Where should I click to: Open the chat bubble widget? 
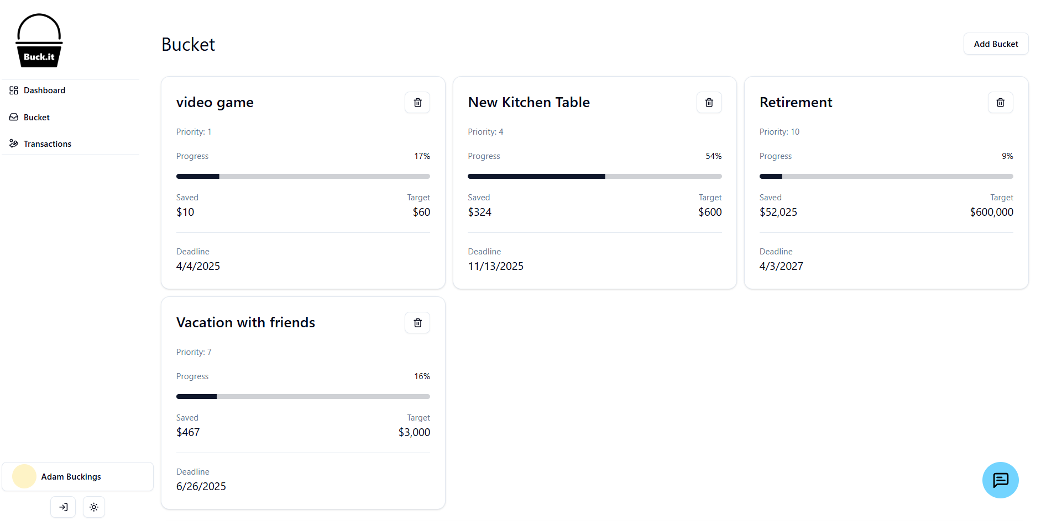click(x=1000, y=480)
